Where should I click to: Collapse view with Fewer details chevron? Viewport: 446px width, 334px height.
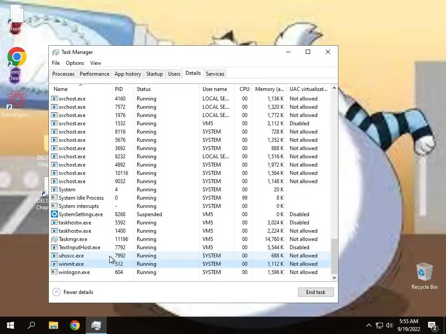56,292
